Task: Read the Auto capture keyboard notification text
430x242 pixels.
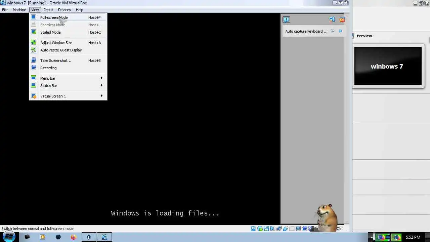Action: (306, 31)
